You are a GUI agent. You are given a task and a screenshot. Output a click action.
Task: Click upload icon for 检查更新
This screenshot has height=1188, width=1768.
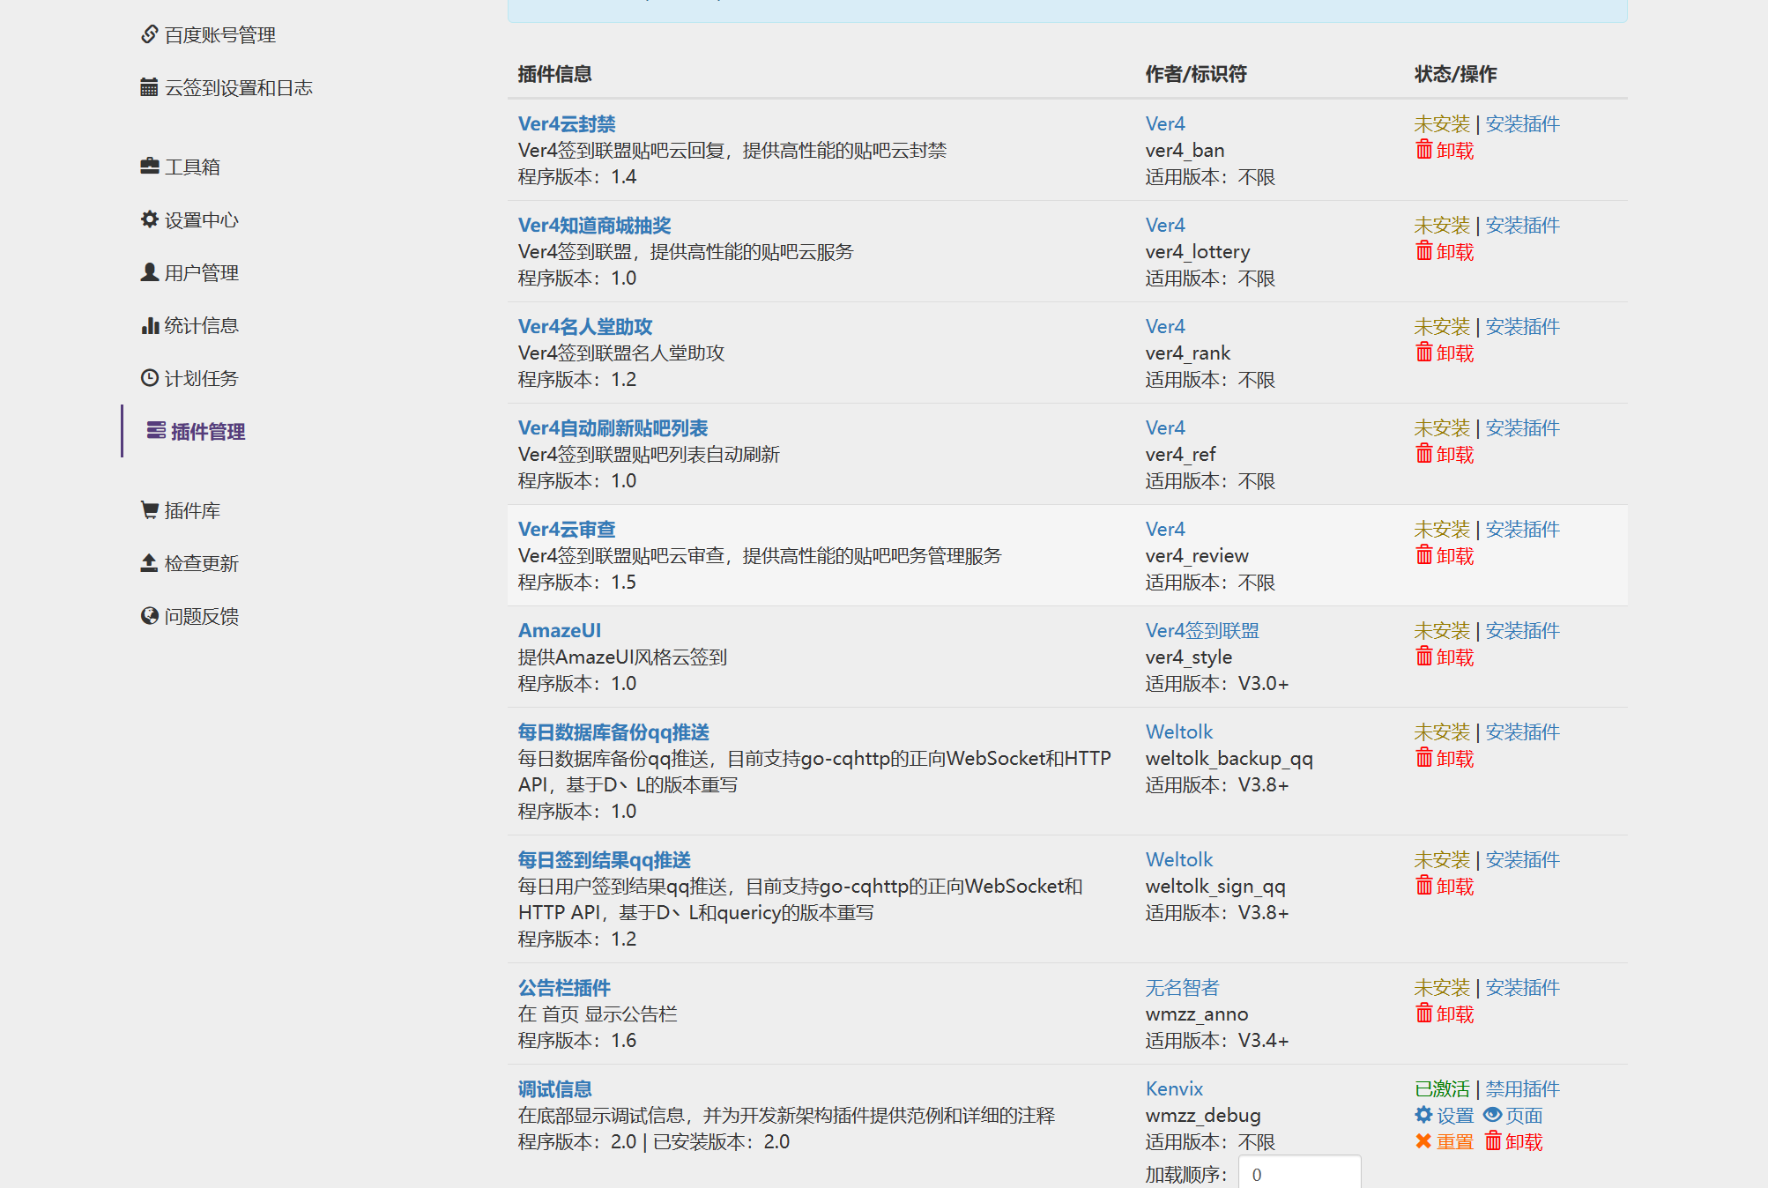point(150,563)
